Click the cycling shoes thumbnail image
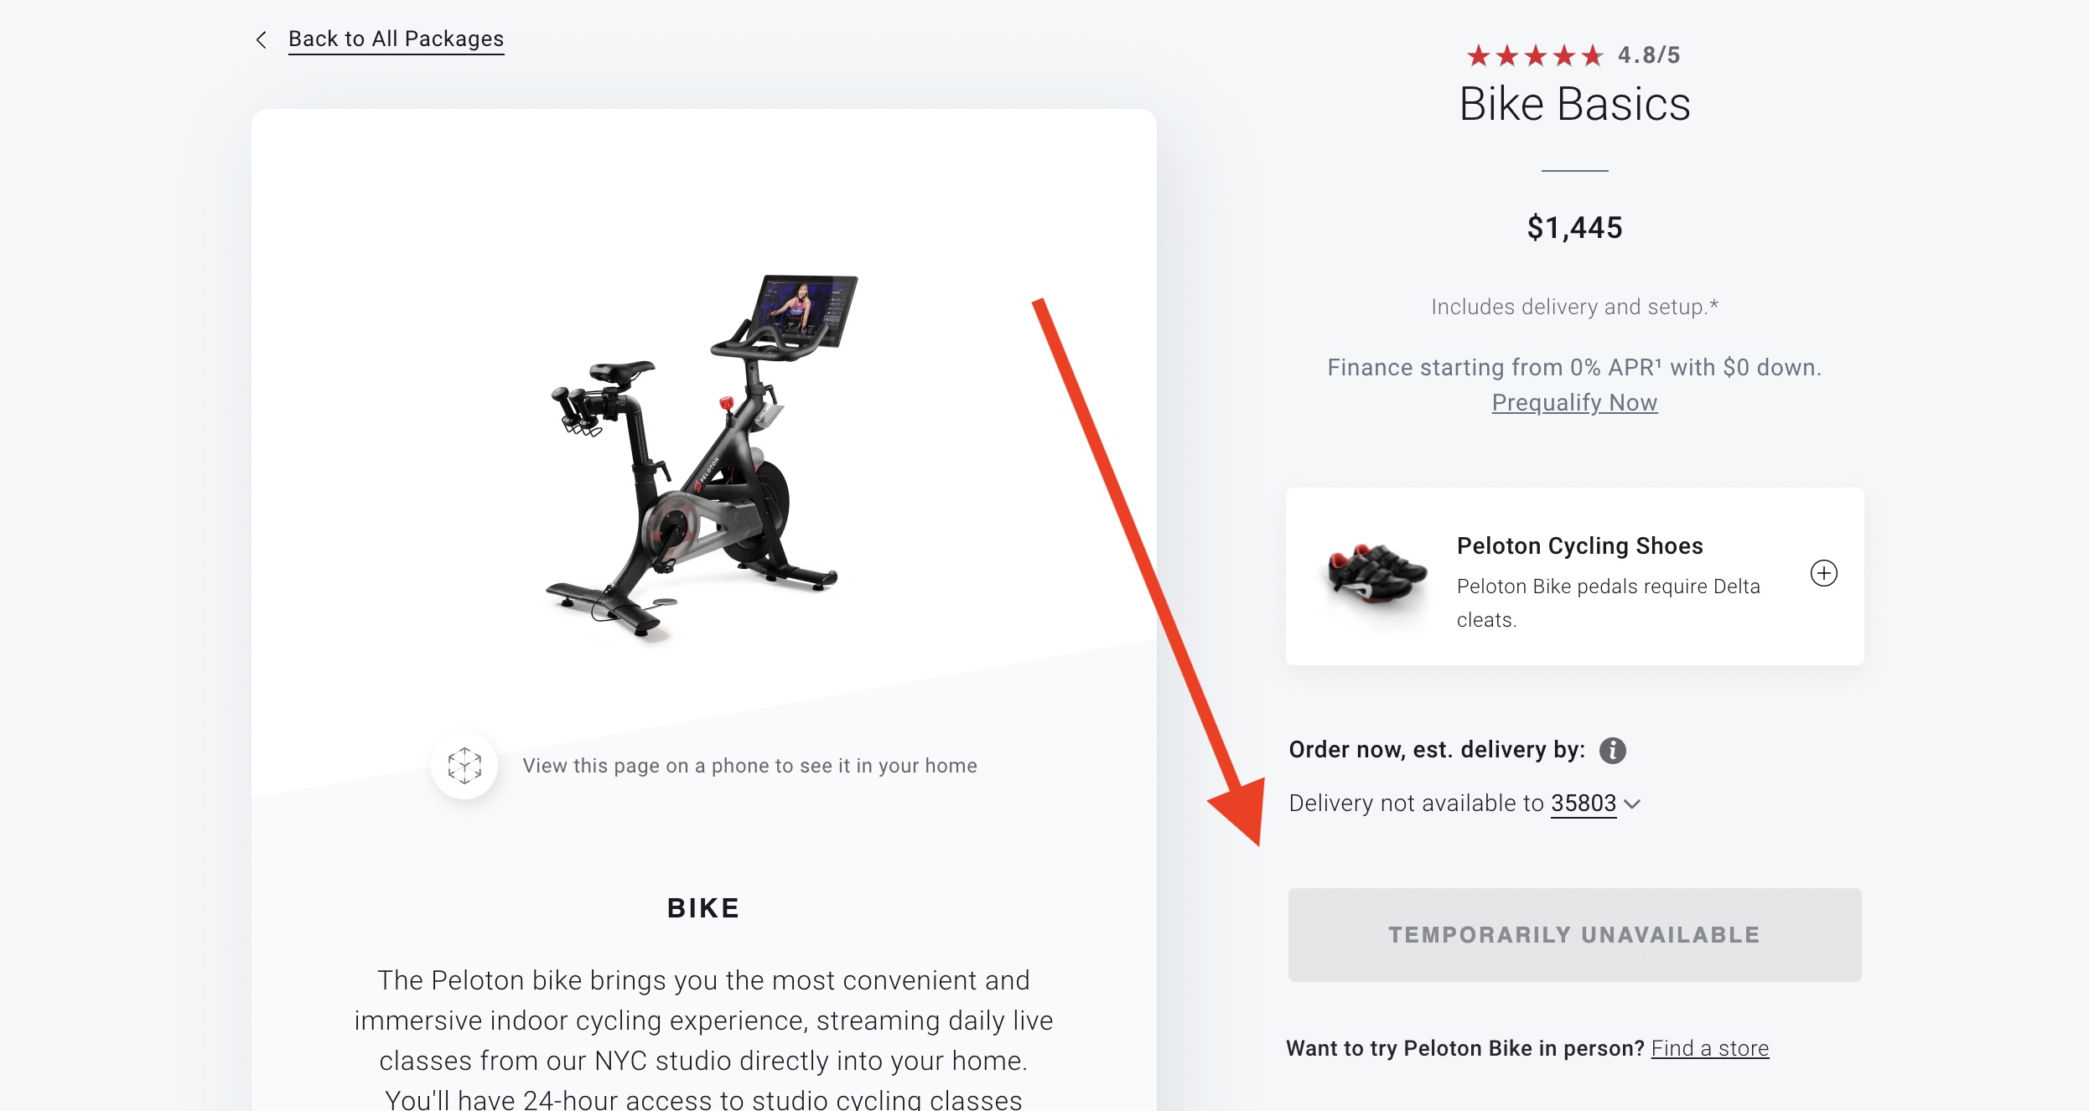The image size is (2089, 1111). click(x=1377, y=576)
